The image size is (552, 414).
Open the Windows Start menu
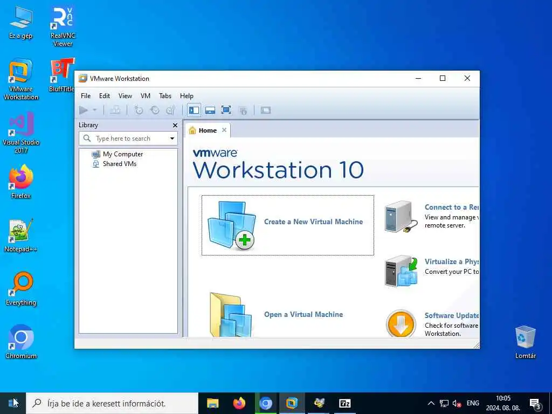(x=13, y=403)
